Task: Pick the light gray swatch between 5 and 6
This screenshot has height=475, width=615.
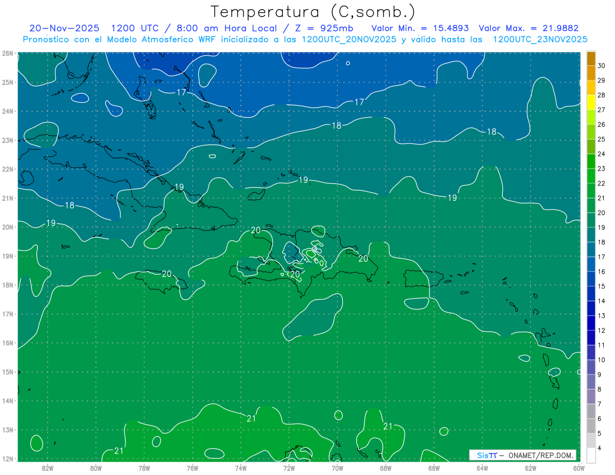Action: click(x=591, y=426)
